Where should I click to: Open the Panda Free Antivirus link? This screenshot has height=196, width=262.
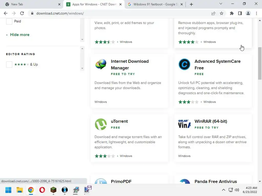coord(216,181)
